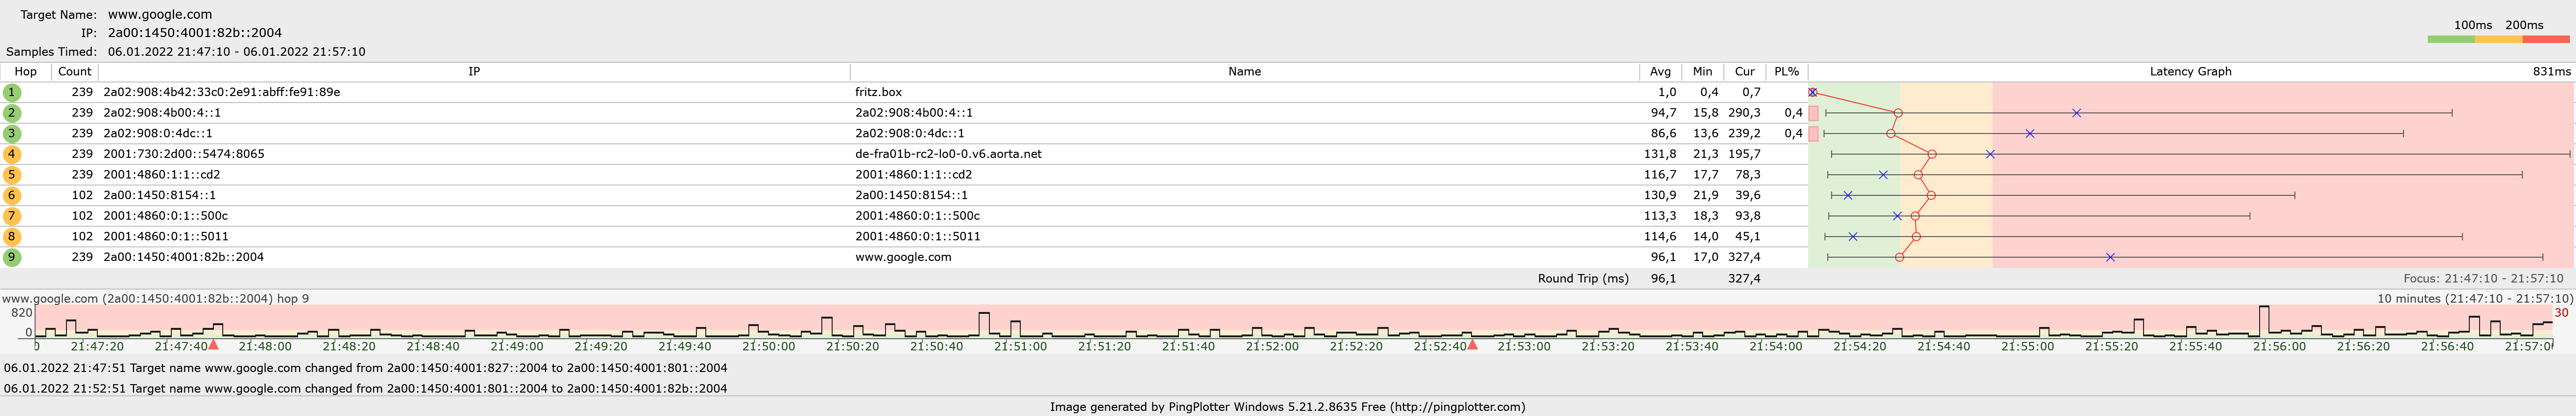
Task: Click the Target Name value www.google.com
Action: [x=160, y=15]
